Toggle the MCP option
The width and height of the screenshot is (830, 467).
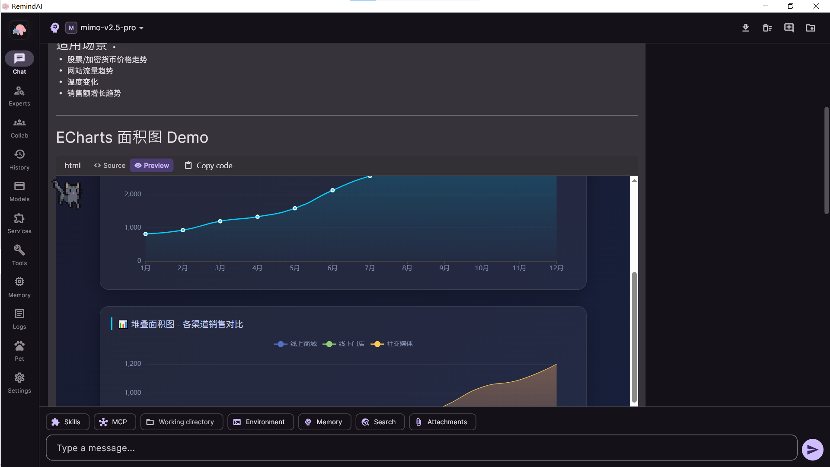tap(115, 422)
